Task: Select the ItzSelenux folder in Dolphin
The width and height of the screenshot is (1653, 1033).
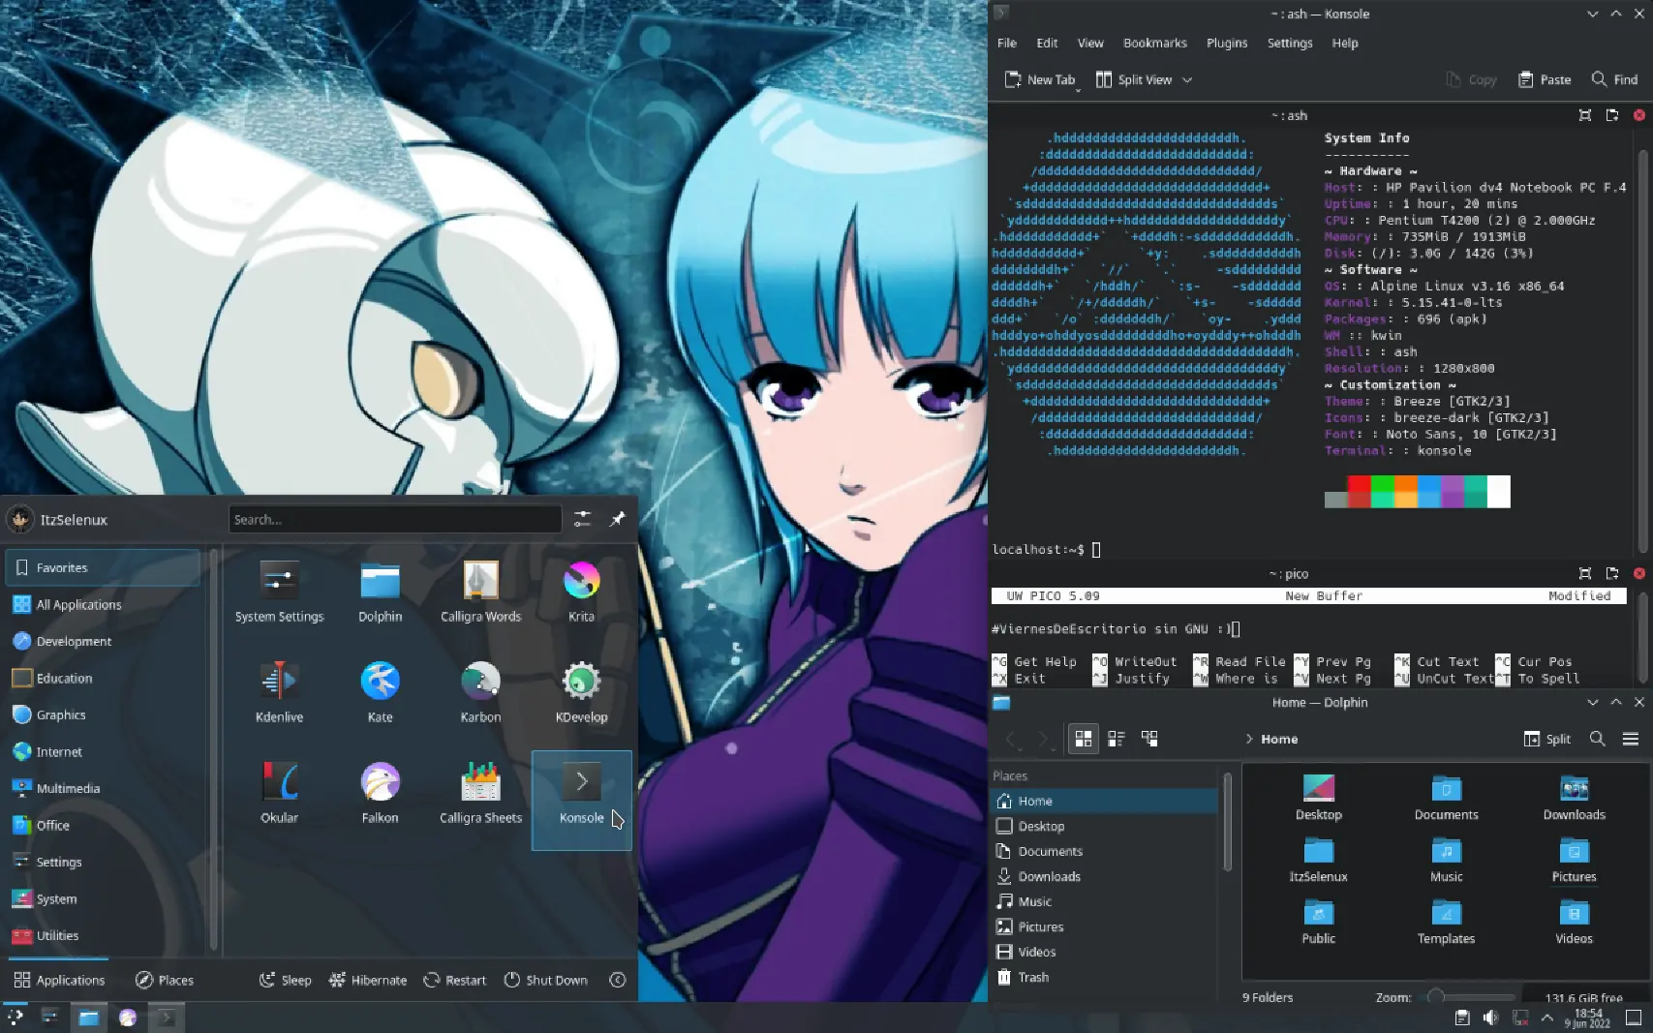Action: pos(1318,861)
